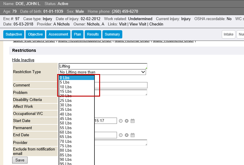Open the End Date calendar picker
This screenshot has width=244, height=165.
133,135
